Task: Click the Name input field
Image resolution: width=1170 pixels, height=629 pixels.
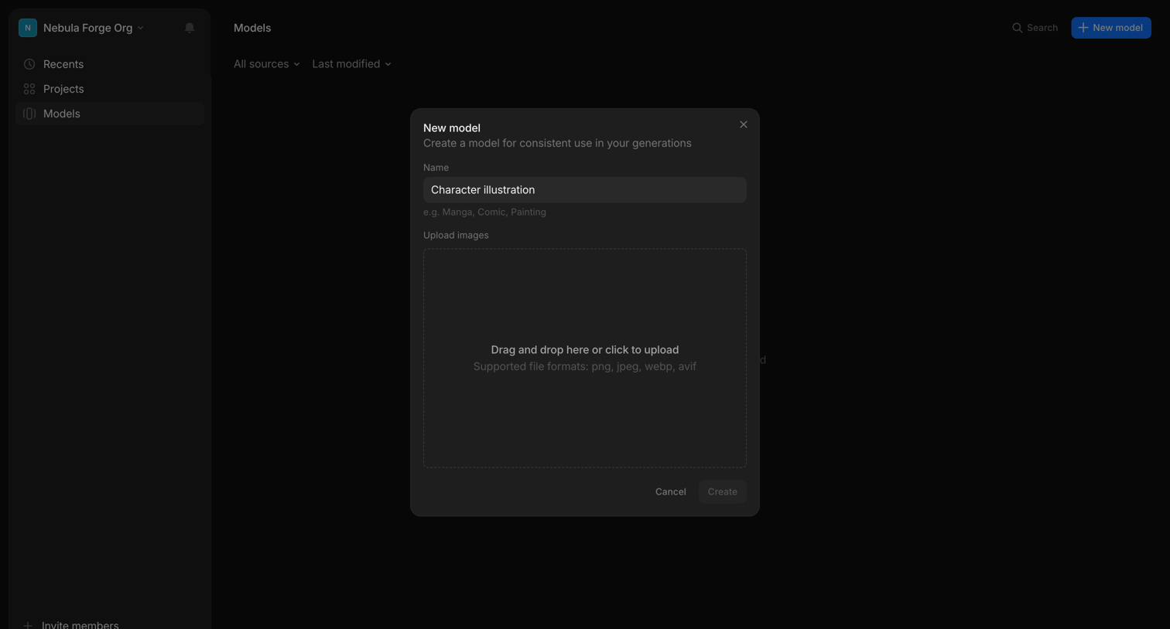Action: coord(585,190)
